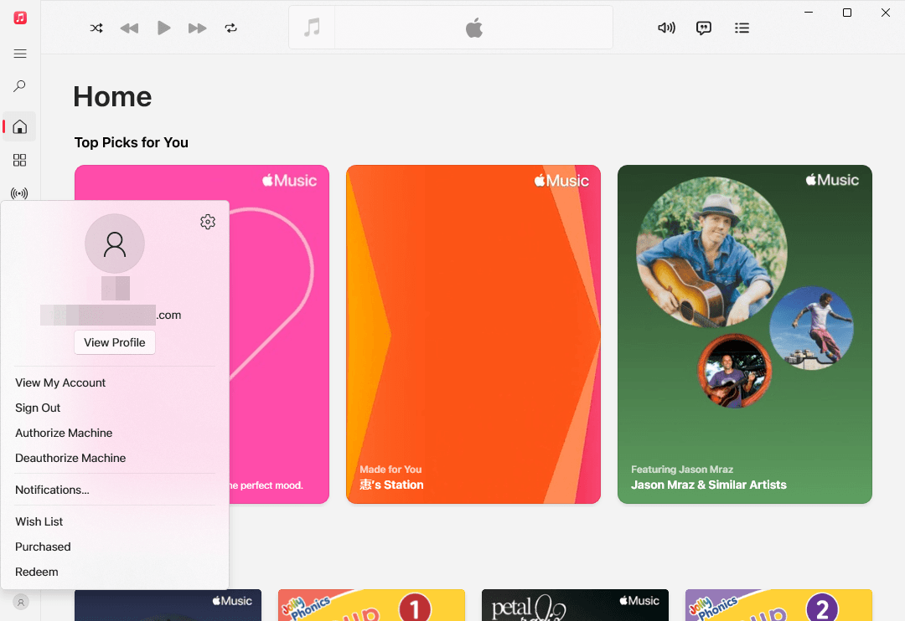Screen dimensions: 905x621
Task: Choose Redeem from account menu
Action: click(x=37, y=572)
